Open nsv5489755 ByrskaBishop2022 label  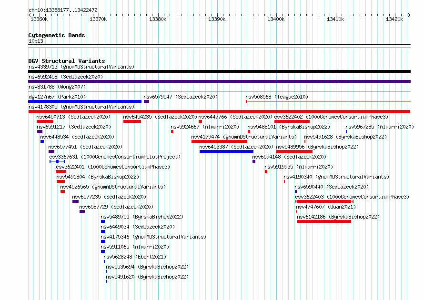click(x=142, y=217)
